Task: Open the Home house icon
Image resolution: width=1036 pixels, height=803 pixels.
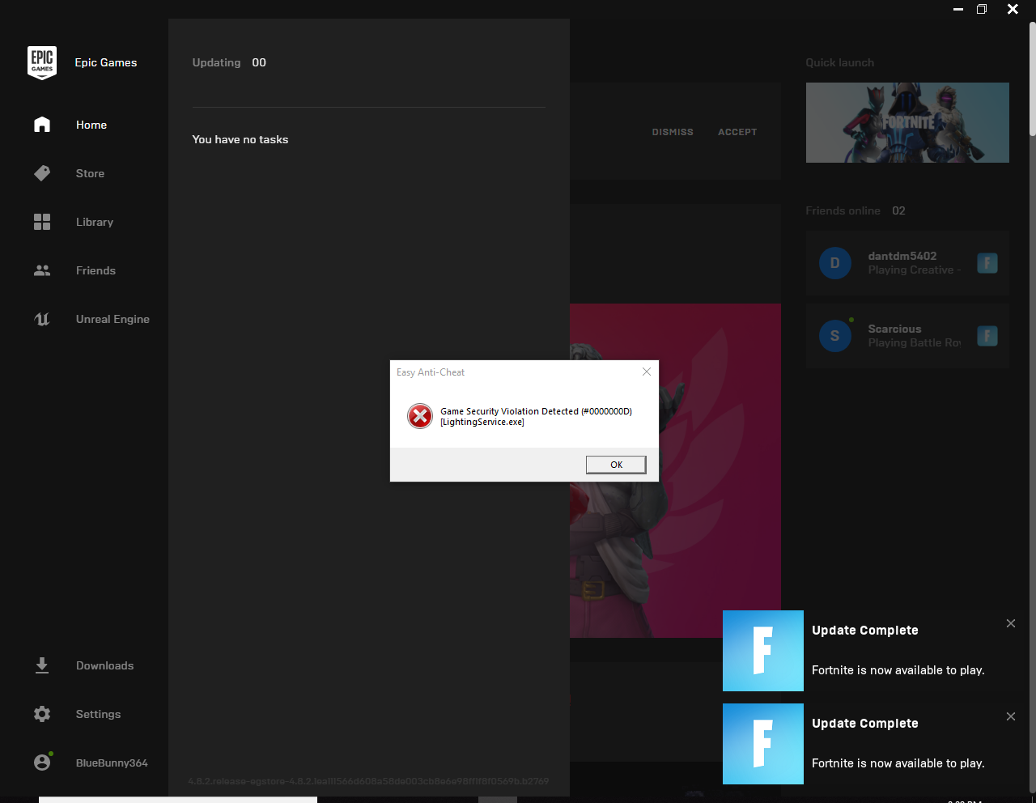Action: click(42, 125)
